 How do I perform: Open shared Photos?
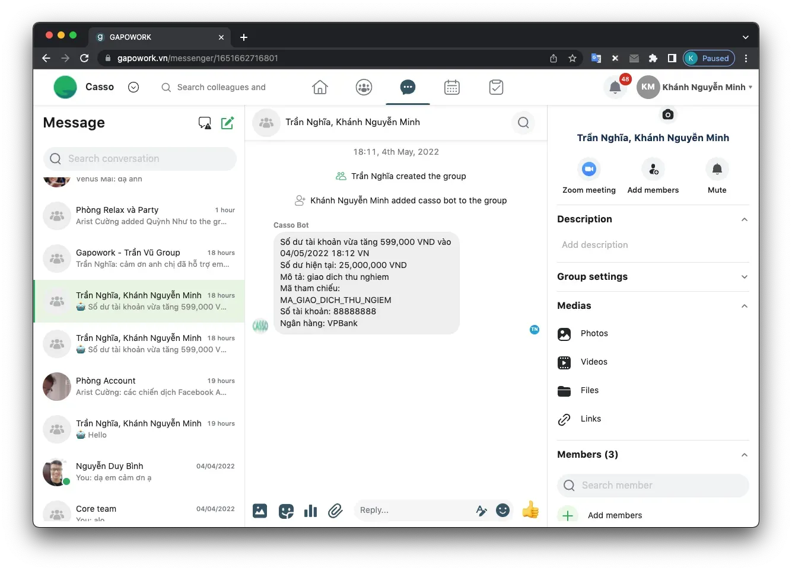point(653,334)
